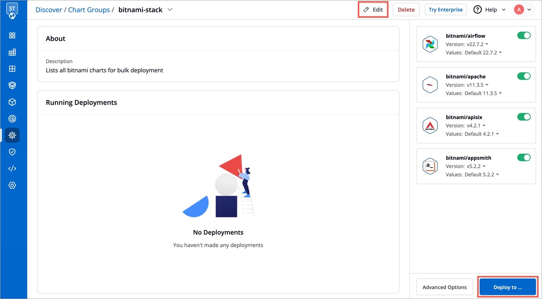Screen dimensions: 542x299
Task: Open airflow Values Default 22.7.2 dropdown
Action: [x=483, y=53]
